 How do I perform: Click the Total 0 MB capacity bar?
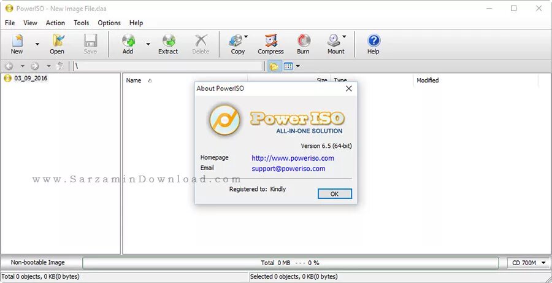(x=291, y=263)
